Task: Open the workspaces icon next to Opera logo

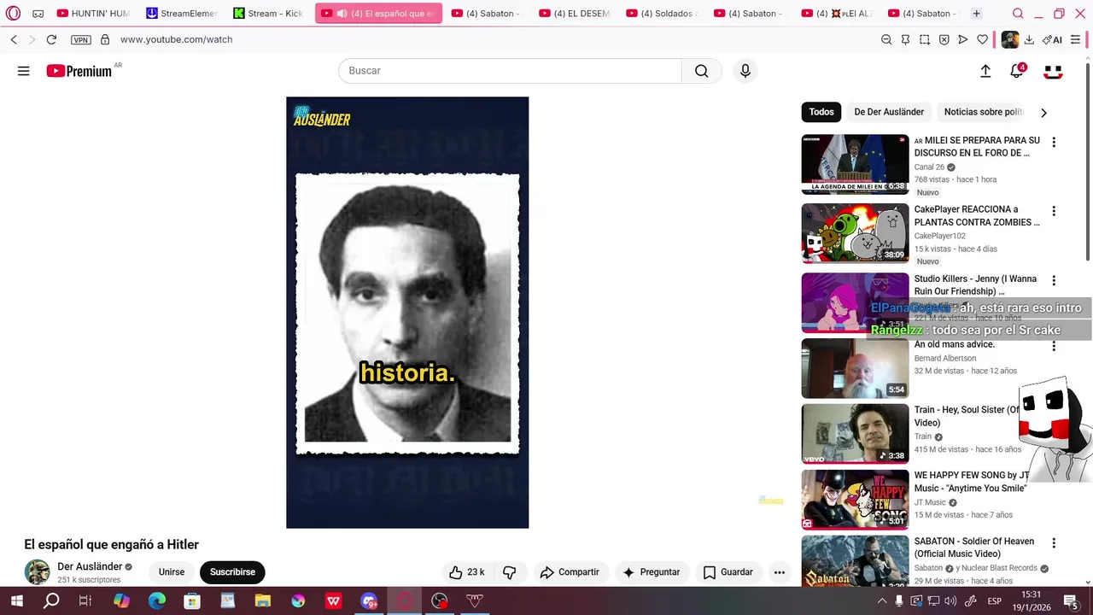Action: (x=38, y=14)
